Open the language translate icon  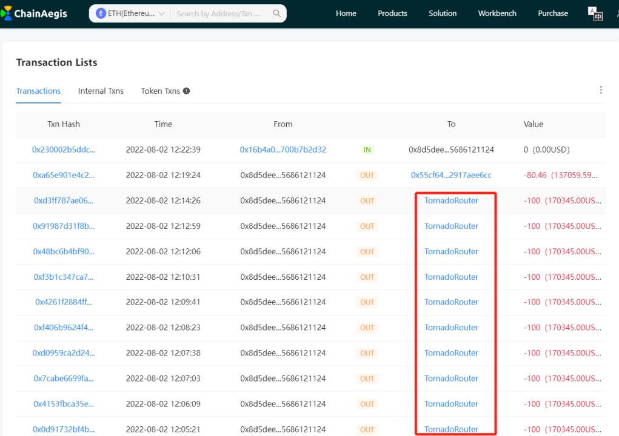coord(595,13)
